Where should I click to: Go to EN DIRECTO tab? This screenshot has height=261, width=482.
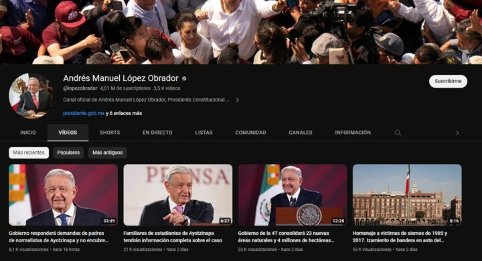click(x=157, y=133)
